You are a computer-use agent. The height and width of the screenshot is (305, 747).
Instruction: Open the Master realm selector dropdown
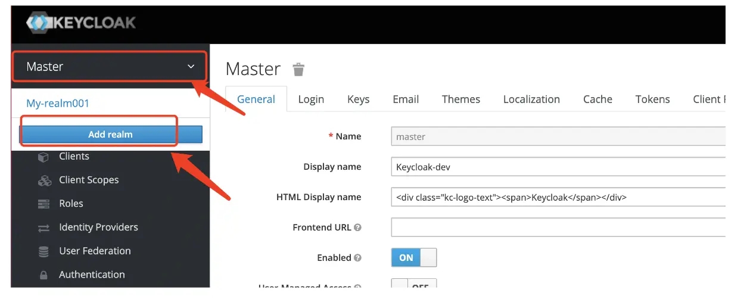[110, 67]
